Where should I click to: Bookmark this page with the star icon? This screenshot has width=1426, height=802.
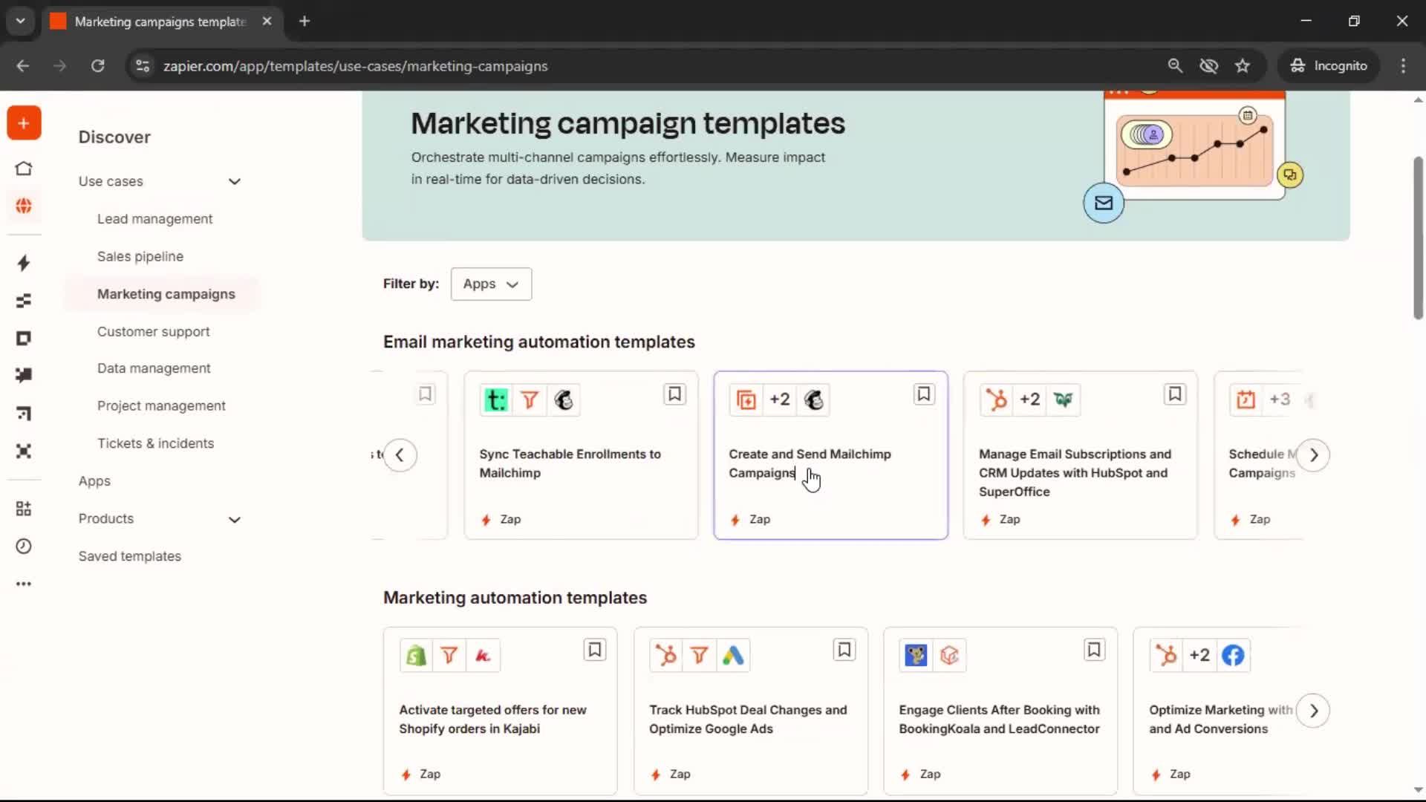point(1243,65)
